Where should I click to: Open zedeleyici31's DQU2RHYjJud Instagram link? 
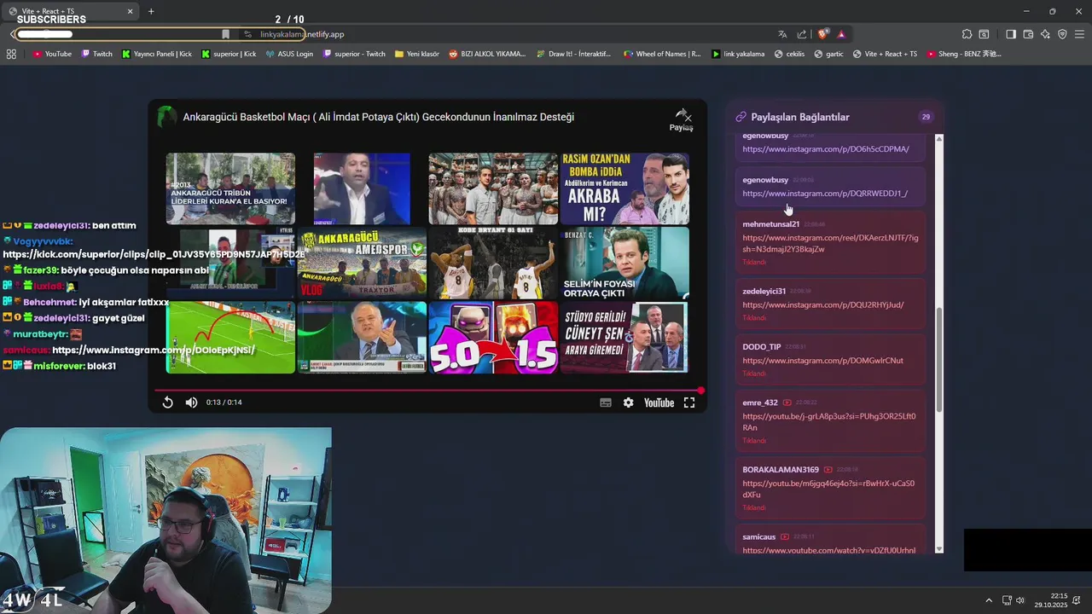tap(823, 305)
